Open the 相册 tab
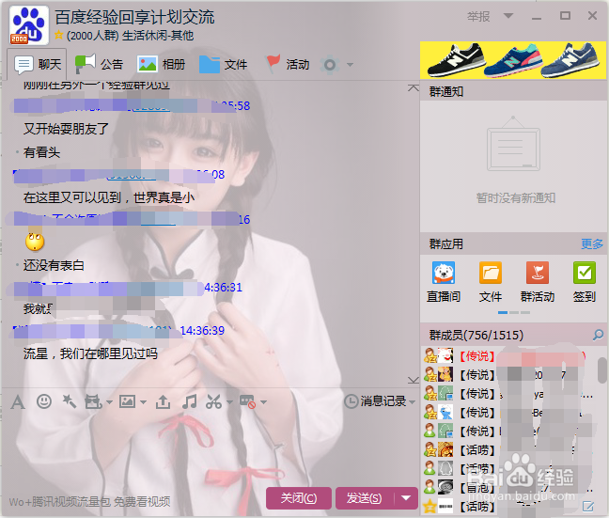The height and width of the screenshot is (518, 609). click(x=162, y=64)
